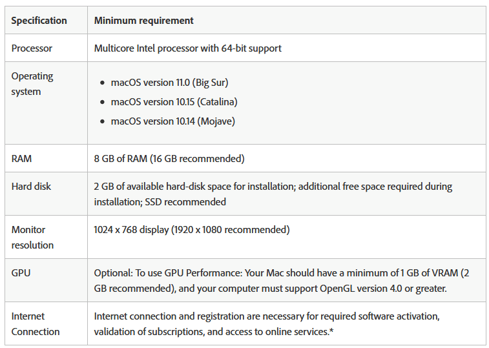489x348 pixels.
Task: Select the Hard disk row label
Action: (31, 187)
